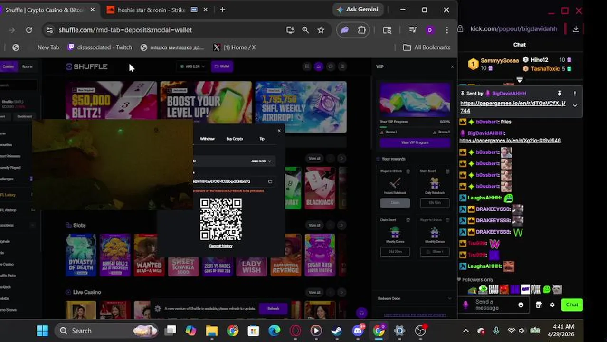Click the green Chat send button
Image resolution: width=607 pixels, height=342 pixels.
click(572, 305)
